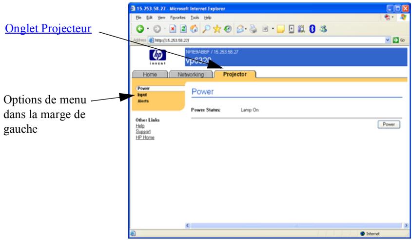Open Favorites with the star icon
This screenshot has width=412, height=240.
217,29
